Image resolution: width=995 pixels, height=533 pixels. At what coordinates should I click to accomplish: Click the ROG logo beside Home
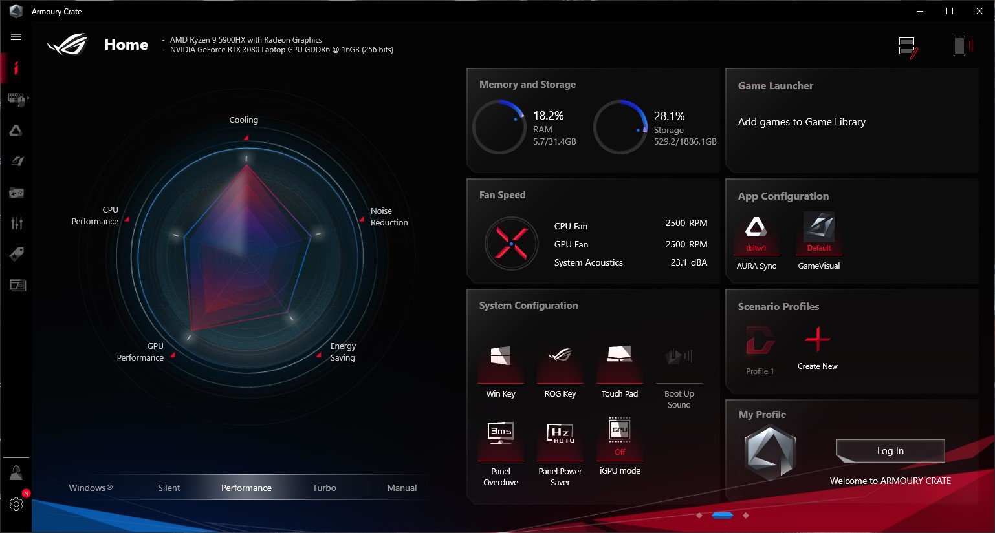click(x=67, y=45)
